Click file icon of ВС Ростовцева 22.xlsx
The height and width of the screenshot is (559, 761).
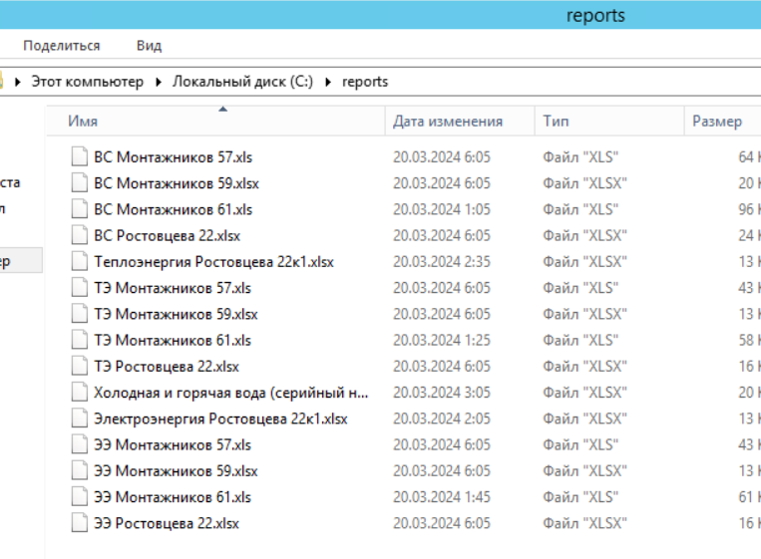pyautogui.click(x=80, y=236)
